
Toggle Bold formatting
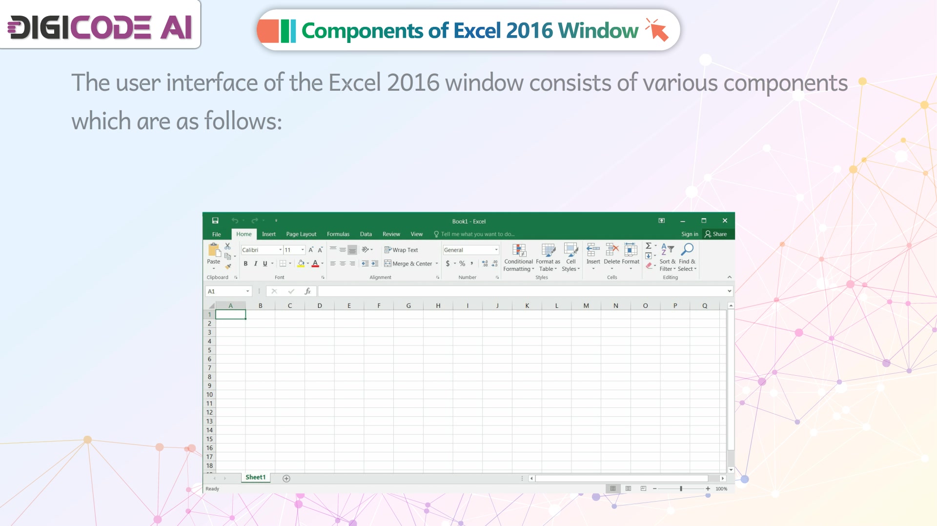pos(245,263)
